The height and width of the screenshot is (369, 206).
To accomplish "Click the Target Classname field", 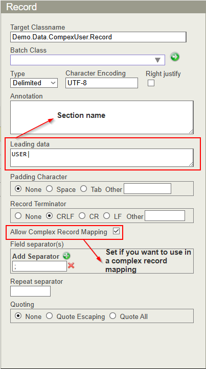I will pyautogui.click(x=98, y=37).
